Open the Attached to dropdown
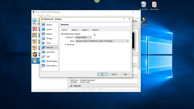194x109 pixels. coord(83,37)
